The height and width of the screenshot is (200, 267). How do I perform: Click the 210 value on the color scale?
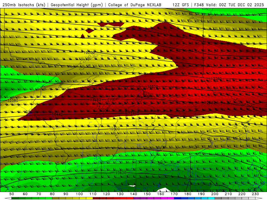click(x=228, y=194)
